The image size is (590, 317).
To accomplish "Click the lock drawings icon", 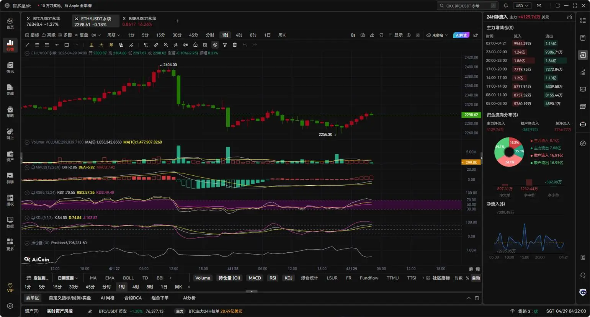I will (x=195, y=45).
